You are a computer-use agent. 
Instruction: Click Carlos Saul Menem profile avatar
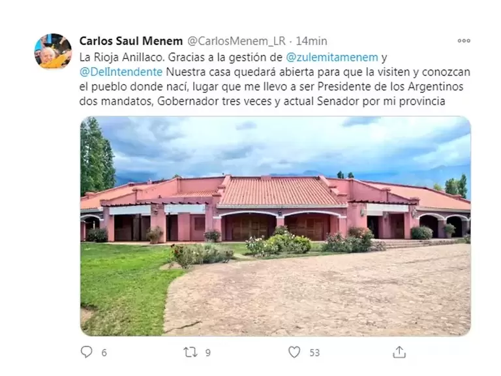53,51
